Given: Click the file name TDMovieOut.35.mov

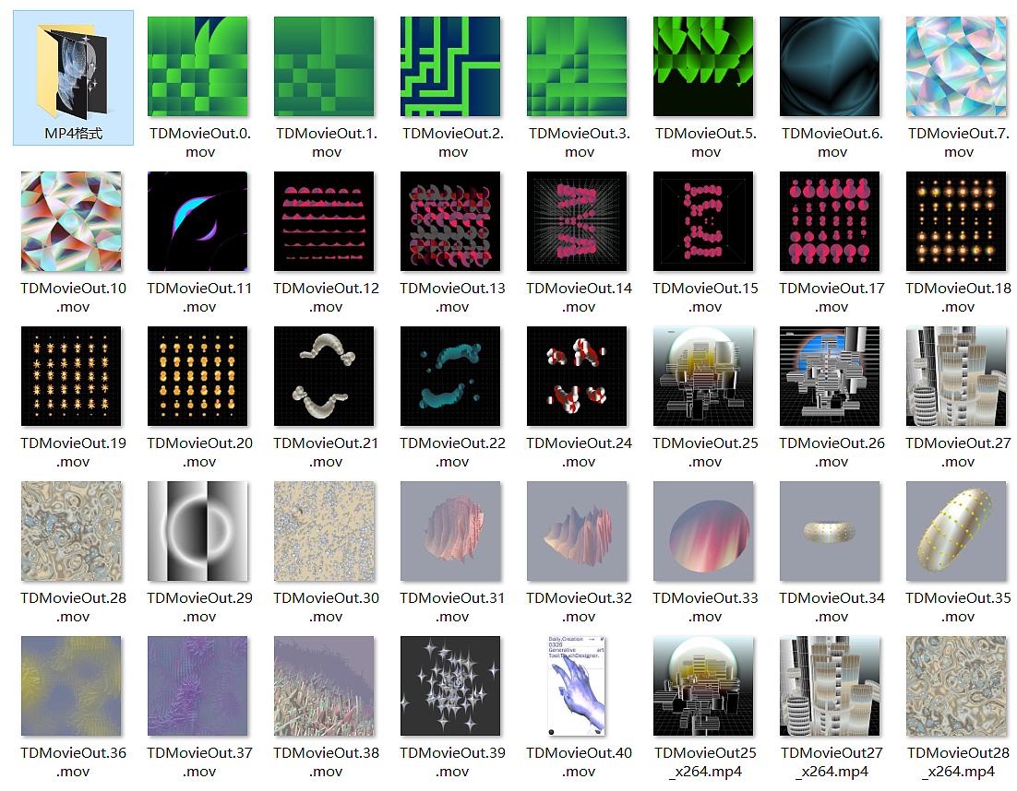Looking at the screenshot, I should [959, 607].
